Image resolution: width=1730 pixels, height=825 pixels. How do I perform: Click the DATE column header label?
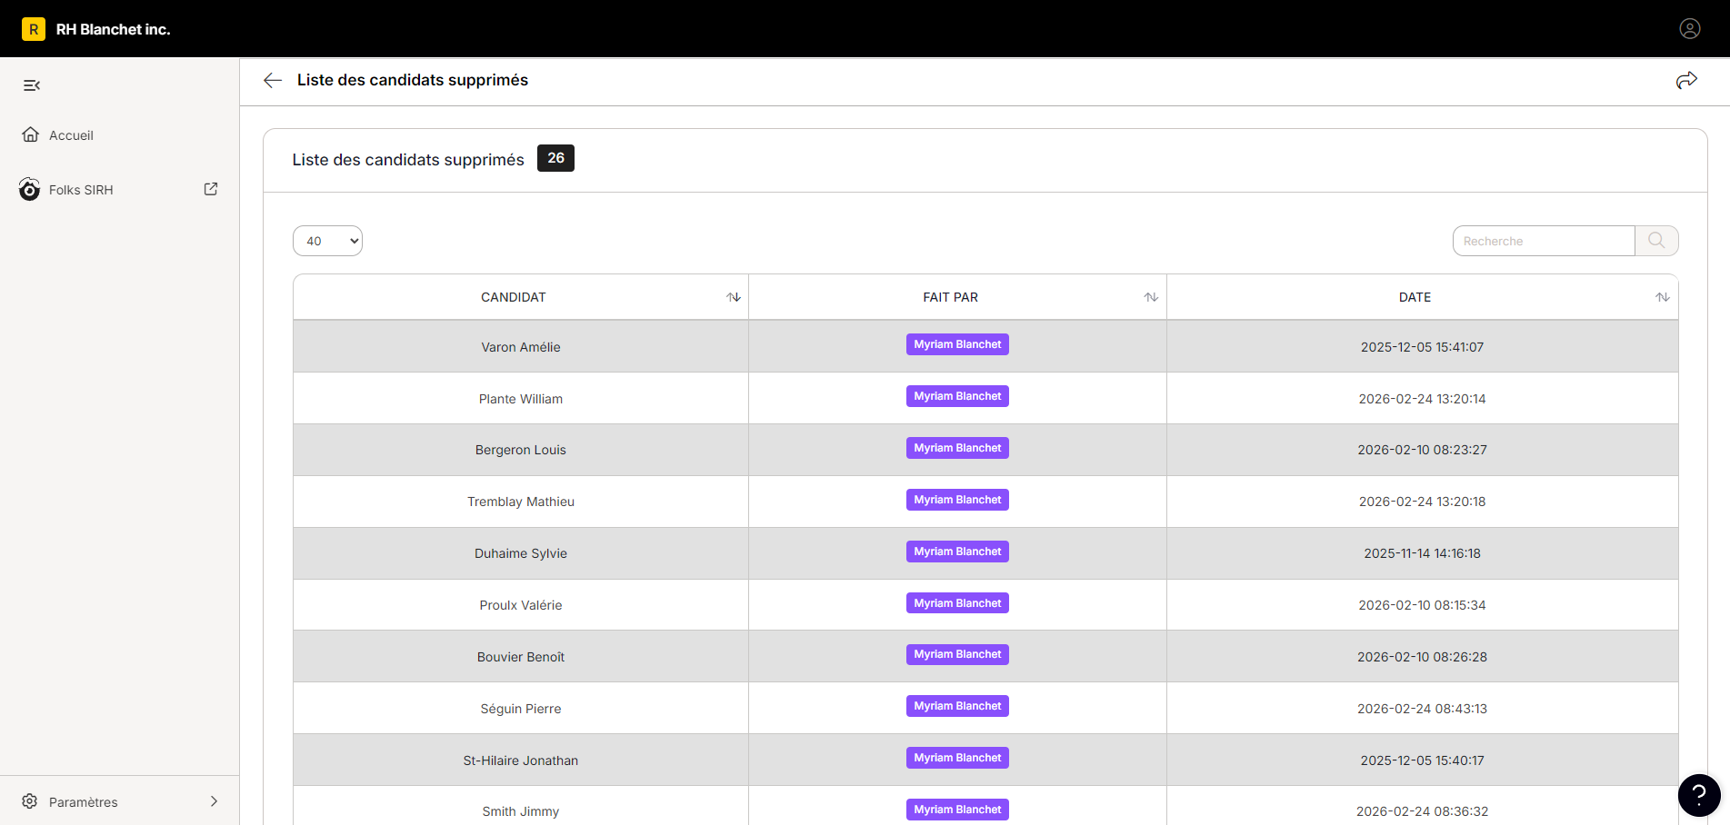point(1415,297)
